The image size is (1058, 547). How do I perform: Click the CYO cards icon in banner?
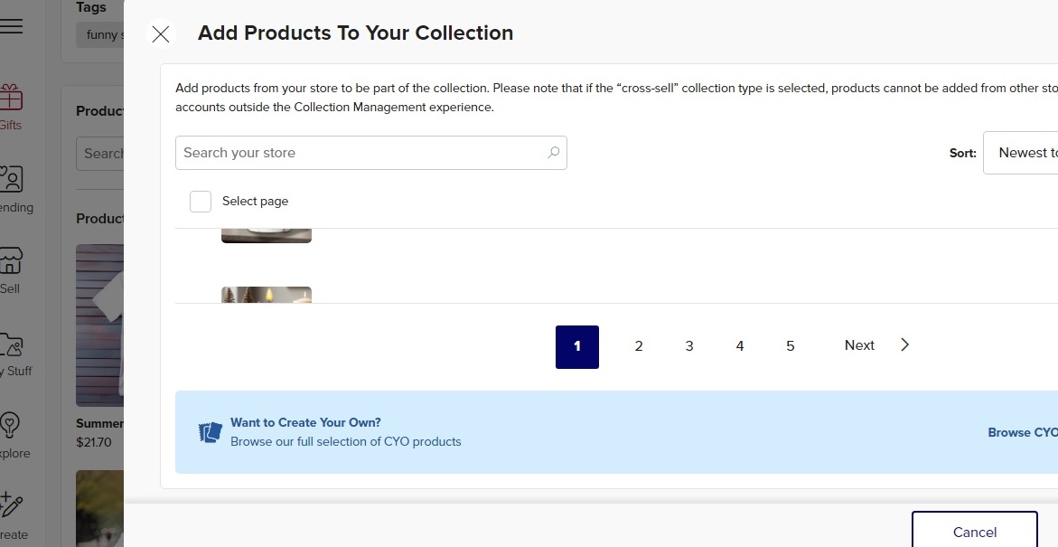[x=210, y=432]
